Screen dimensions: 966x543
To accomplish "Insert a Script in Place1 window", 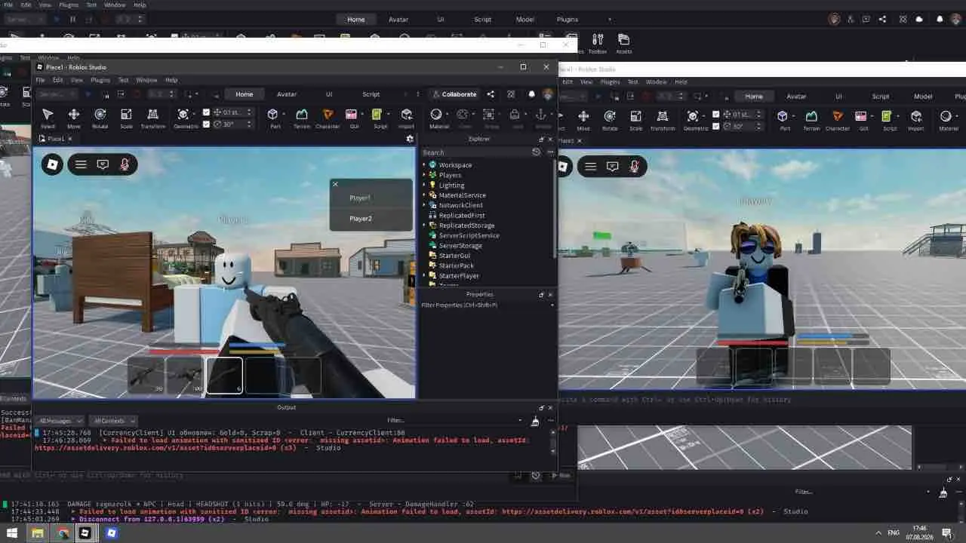I will [380, 117].
